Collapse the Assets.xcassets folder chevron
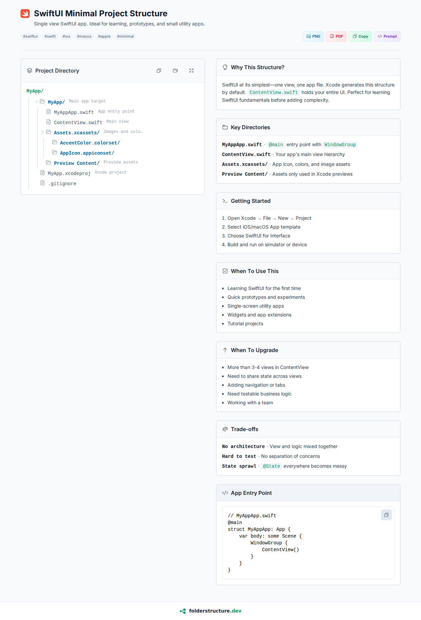This screenshot has width=421, height=620. point(42,132)
